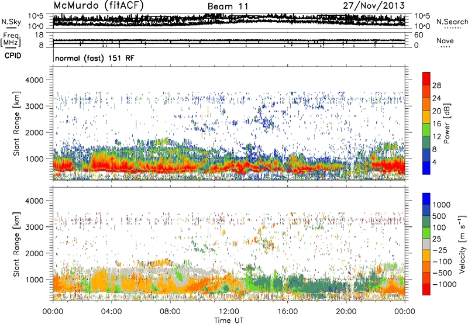
Task: Click the frequency trace panel
Action: pos(229,40)
